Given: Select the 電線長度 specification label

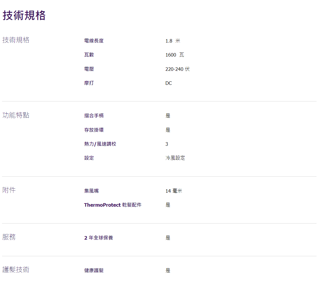Looking at the screenshot, I should tap(94, 41).
